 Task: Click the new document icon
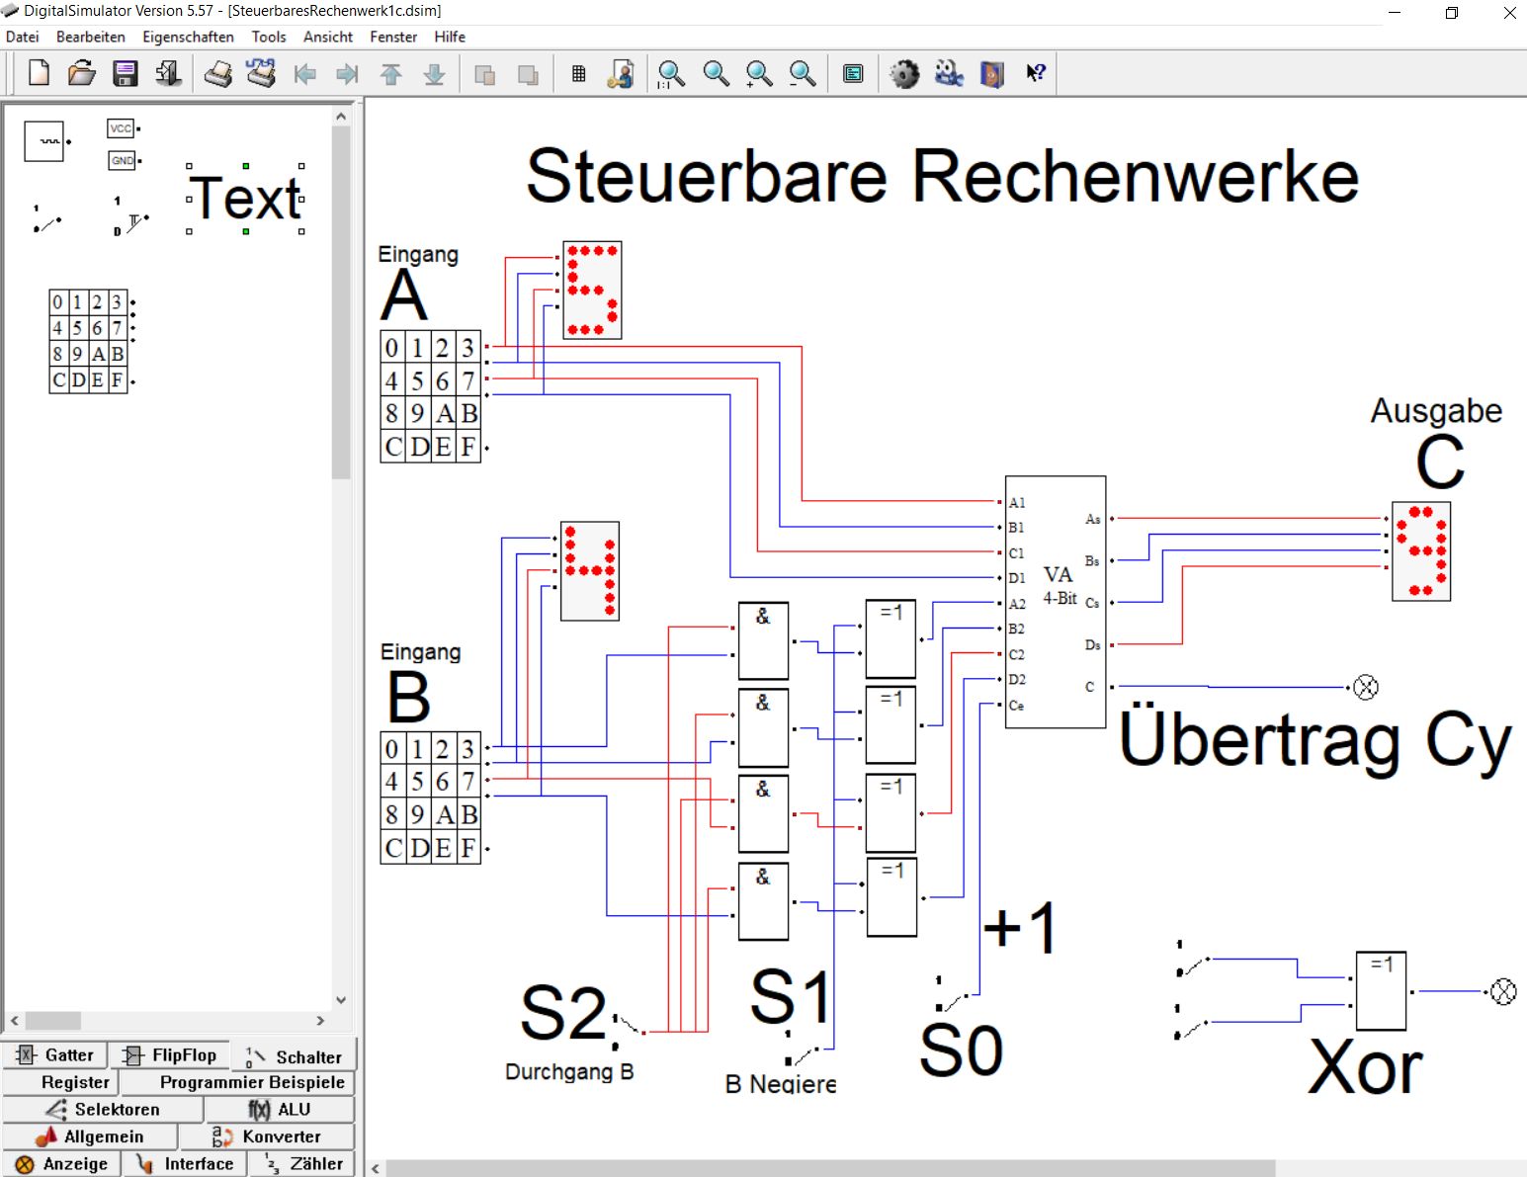tap(39, 73)
